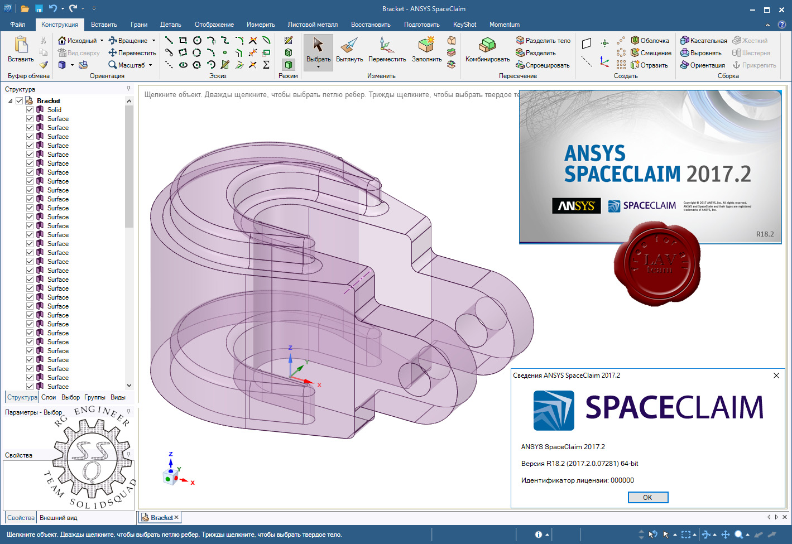
Task: Open the Исходный view dropdown arrow
Action: 102,40
